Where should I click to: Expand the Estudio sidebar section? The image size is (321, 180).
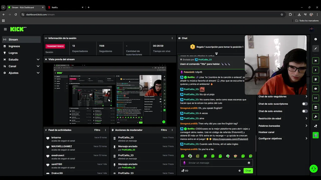point(38,59)
